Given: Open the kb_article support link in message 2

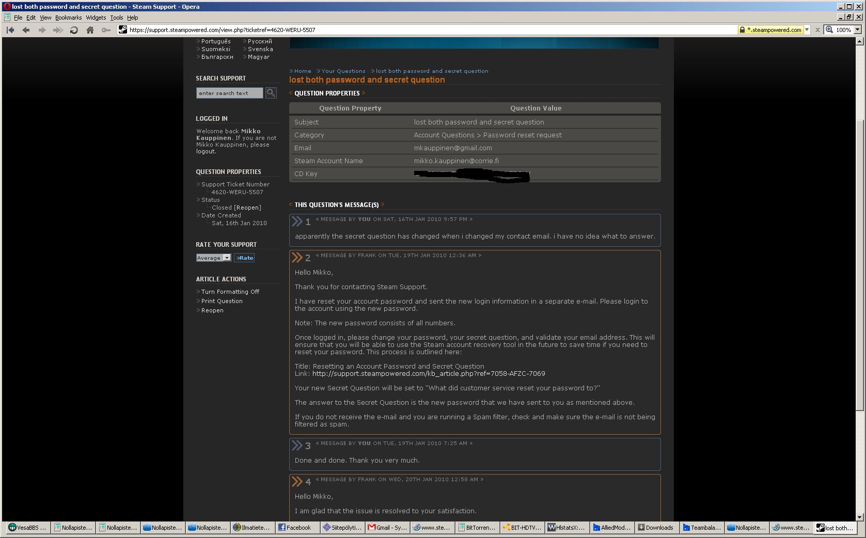Looking at the screenshot, I should tap(429, 374).
